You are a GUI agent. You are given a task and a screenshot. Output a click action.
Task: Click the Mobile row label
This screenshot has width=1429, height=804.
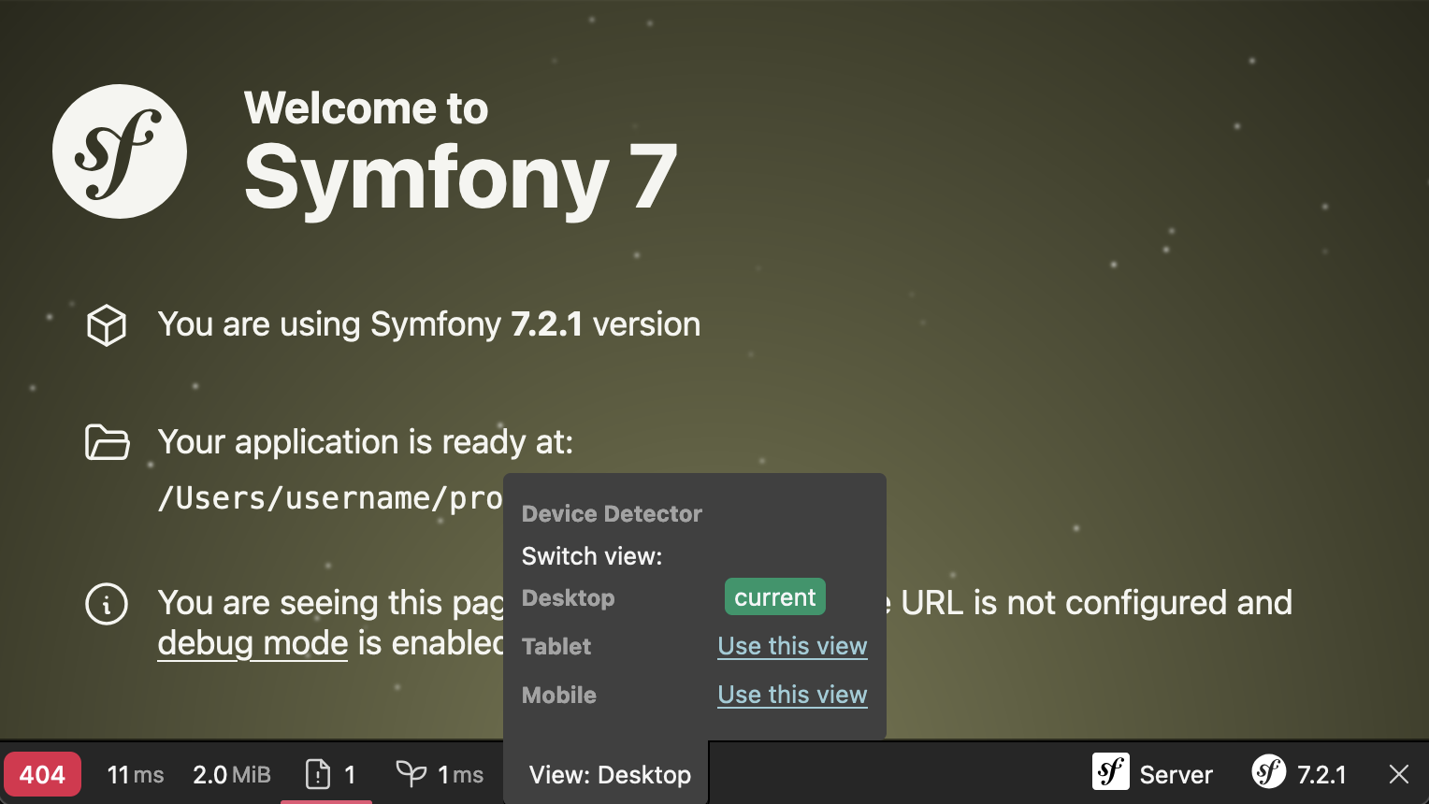559,695
